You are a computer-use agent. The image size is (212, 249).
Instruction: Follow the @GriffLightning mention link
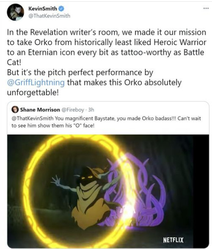pyautogui.click(x=36, y=82)
